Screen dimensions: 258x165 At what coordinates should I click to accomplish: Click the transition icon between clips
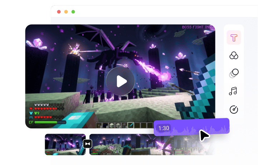pyautogui.click(x=88, y=144)
